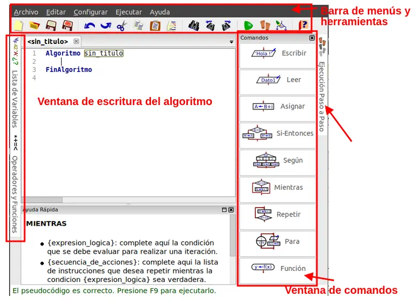Open the Editar menu
417x304 pixels.
click(56, 12)
